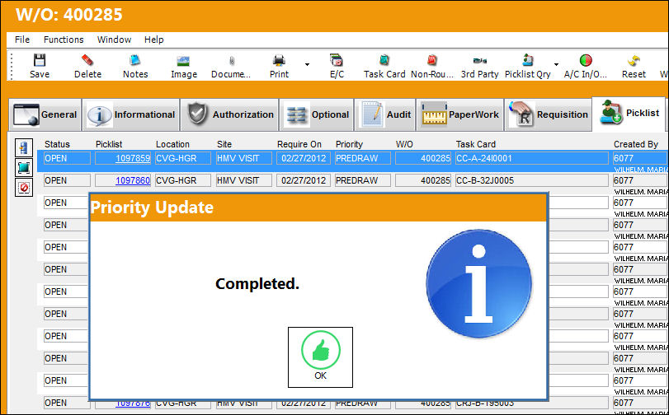The image size is (669, 415).
Task: Click the blue info icon in the dialog
Action: 478,284
